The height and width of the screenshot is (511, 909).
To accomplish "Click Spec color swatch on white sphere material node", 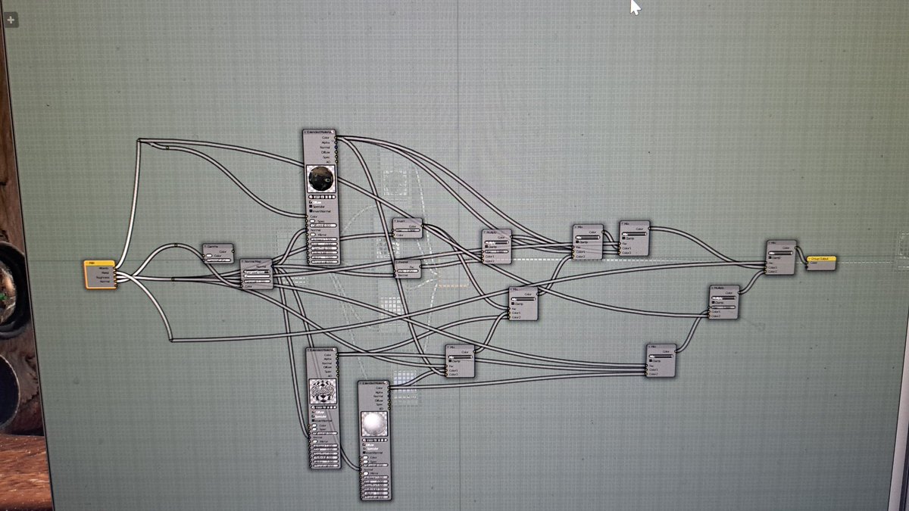I will pos(366,462).
